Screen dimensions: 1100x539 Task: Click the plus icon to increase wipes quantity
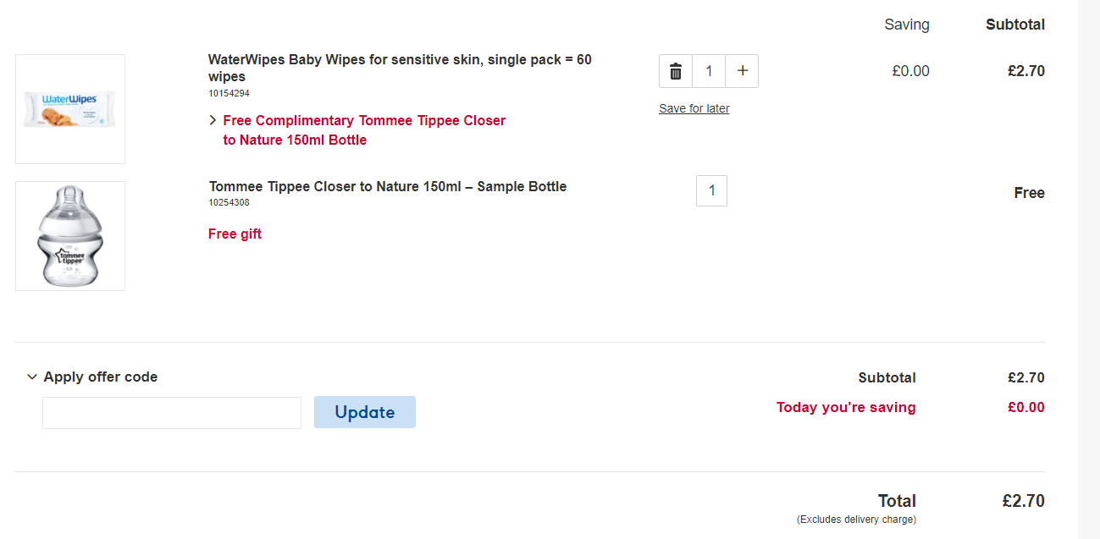point(742,71)
